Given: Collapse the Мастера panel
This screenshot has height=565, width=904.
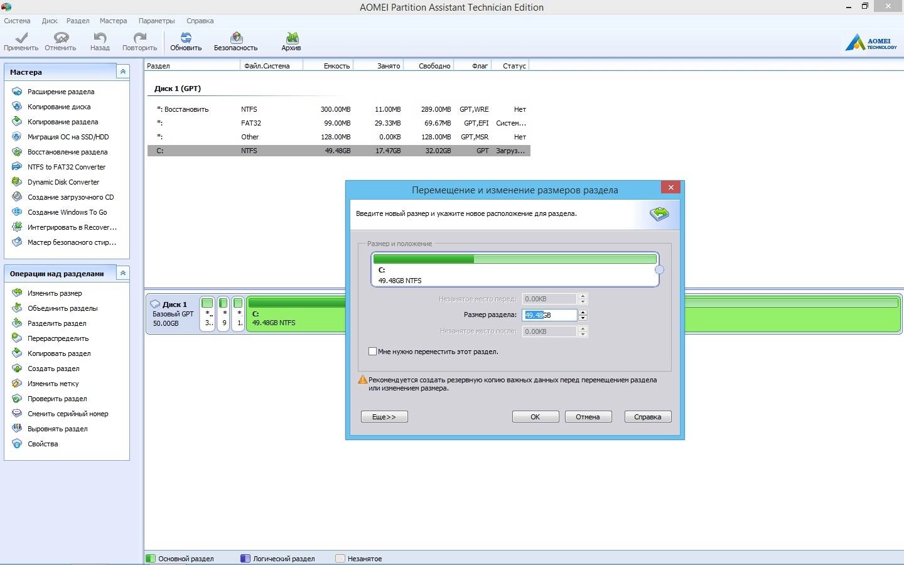Looking at the screenshot, I should tap(123, 72).
